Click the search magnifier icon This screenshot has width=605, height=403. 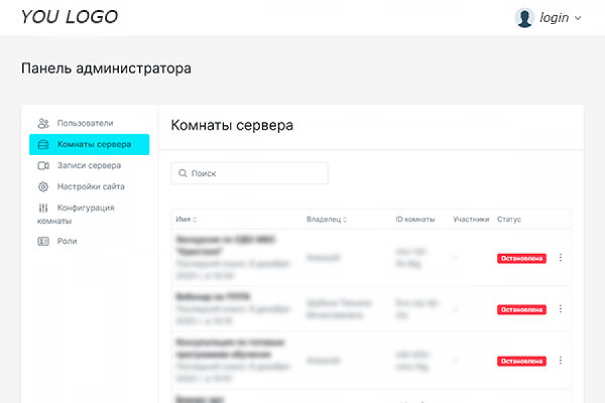(x=182, y=173)
